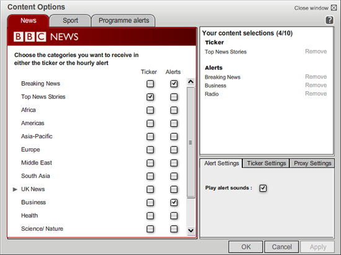Image resolution: width=341 pixels, height=255 pixels.
Task: Click the scroll down arrow in categories list
Action: tap(191, 230)
